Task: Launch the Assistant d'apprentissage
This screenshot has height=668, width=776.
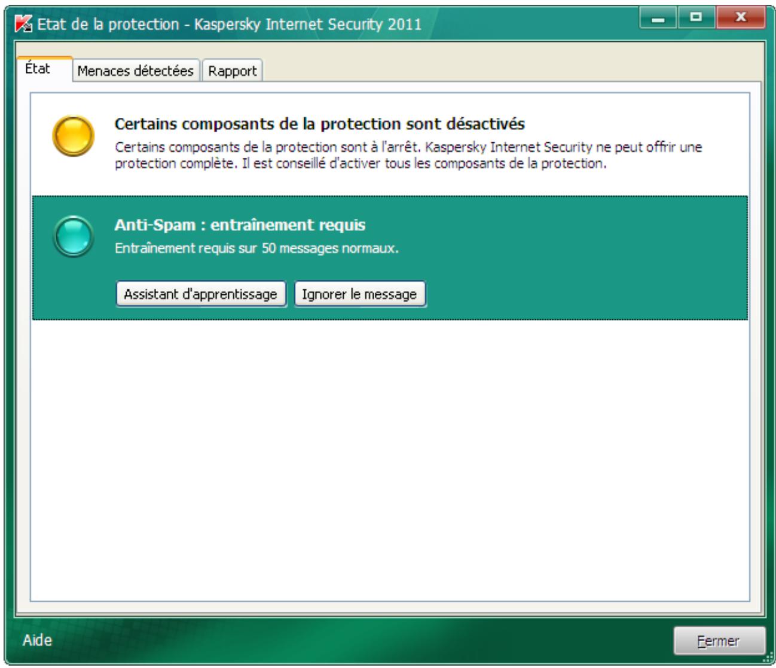Action: (x=201, y=294)
